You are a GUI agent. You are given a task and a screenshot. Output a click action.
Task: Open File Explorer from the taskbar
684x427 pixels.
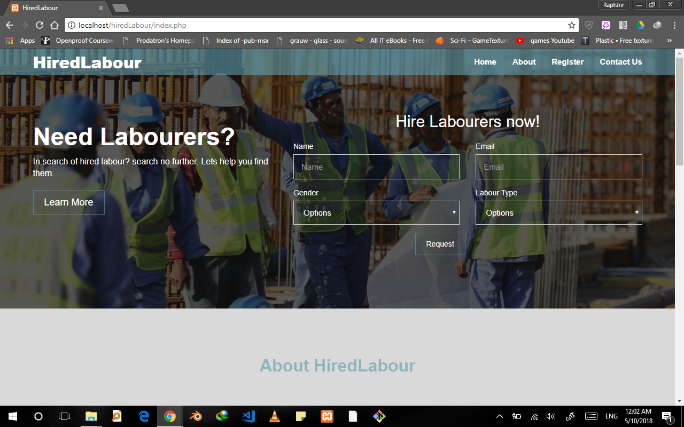pyautogui.click(x=91, y=416)
